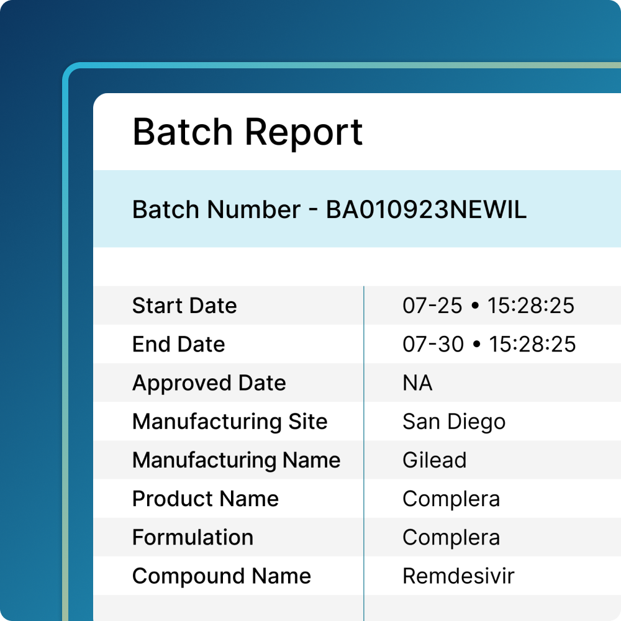This screenshot has width=621, height=621.
Task: Select the NA value for Approved Date
Action: click(x=417, y=383)
